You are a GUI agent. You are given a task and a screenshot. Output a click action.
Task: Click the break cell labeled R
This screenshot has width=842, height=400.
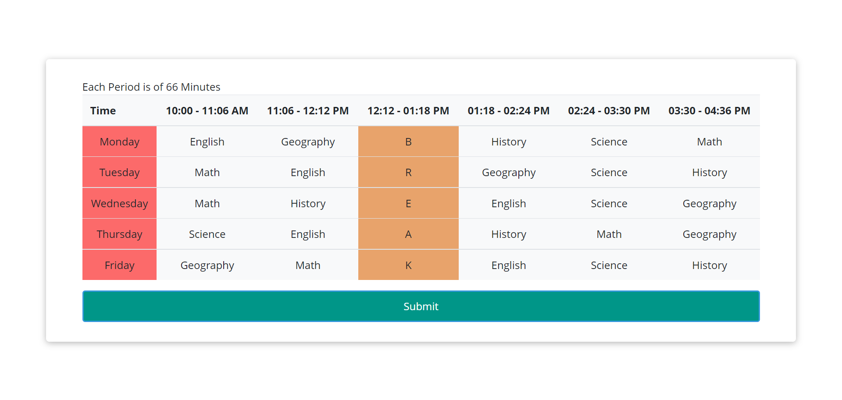point(408,172)
